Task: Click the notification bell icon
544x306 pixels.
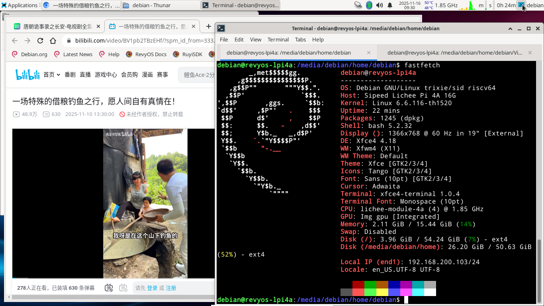Action: [390, 5]
